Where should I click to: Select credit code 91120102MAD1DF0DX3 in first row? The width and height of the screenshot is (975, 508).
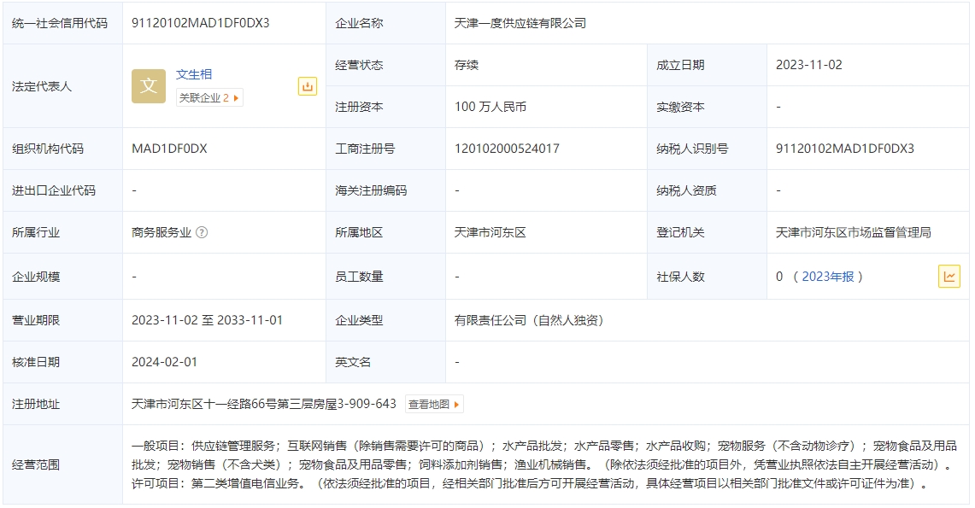[200, 23]
